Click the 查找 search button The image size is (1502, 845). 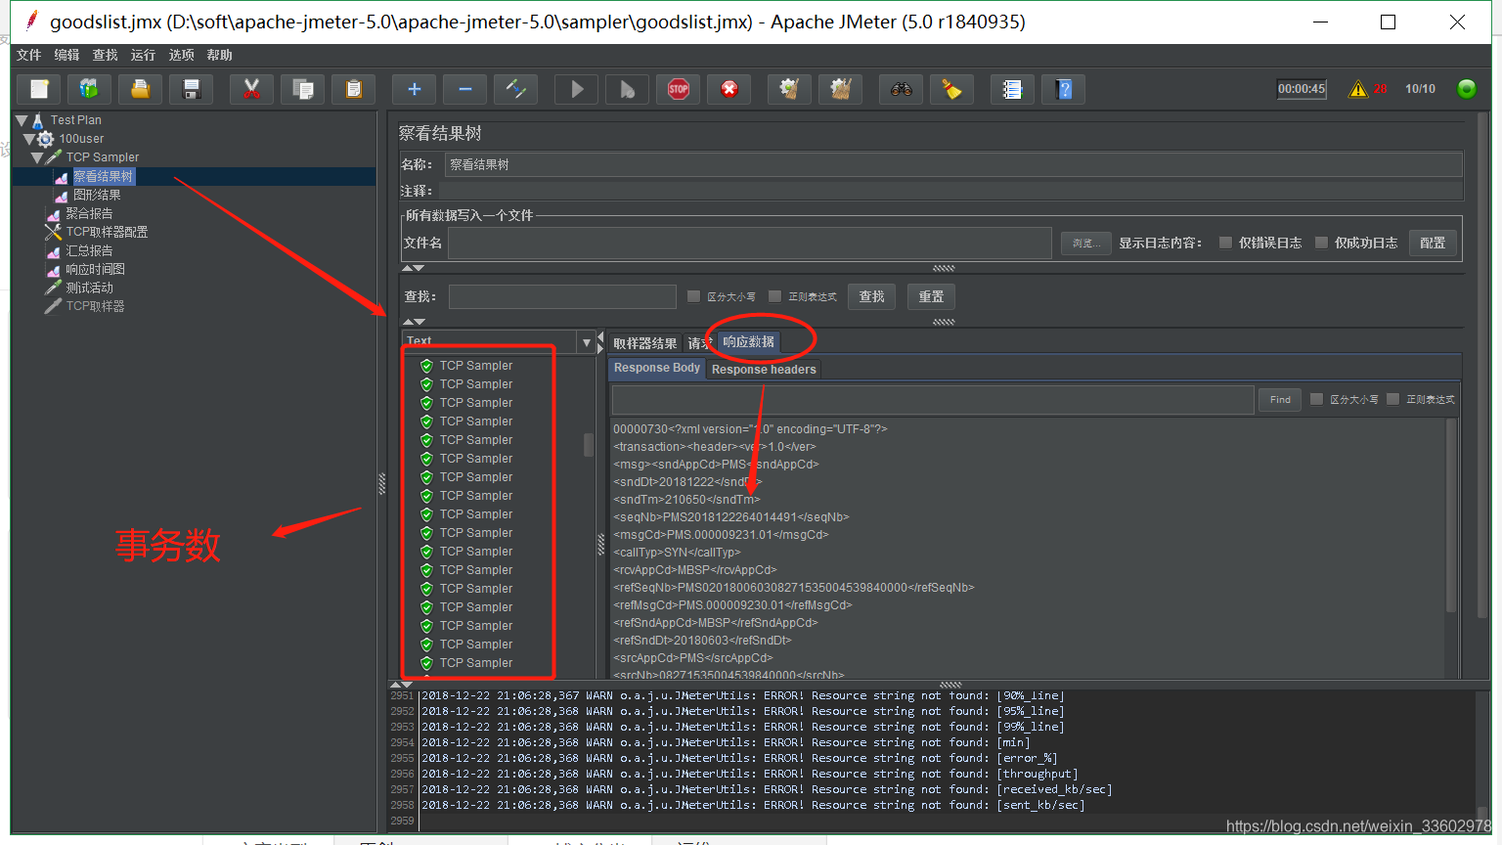tap(871, 296)
